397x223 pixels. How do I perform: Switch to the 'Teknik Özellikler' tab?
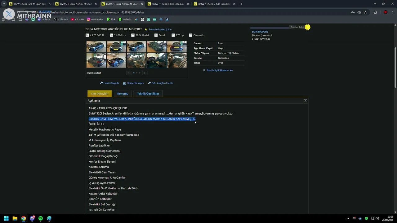tap(148, 94)
